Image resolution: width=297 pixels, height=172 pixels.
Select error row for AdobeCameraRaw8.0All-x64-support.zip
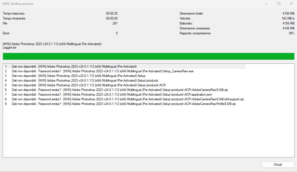point(125,99)
